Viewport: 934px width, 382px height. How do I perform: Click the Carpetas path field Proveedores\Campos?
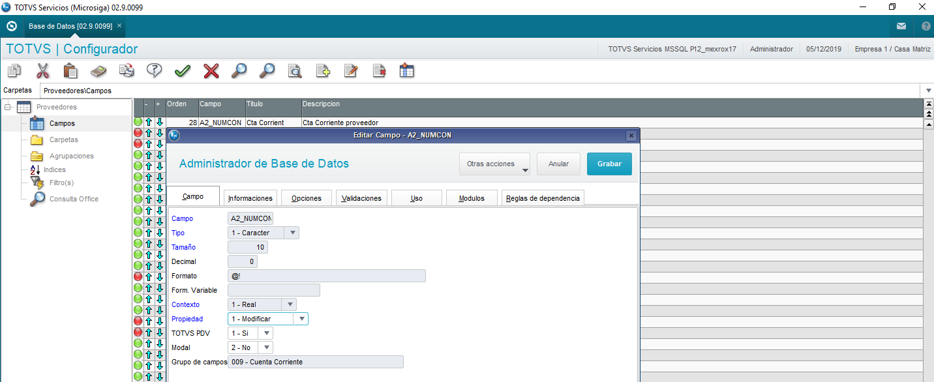coord(481,91)
